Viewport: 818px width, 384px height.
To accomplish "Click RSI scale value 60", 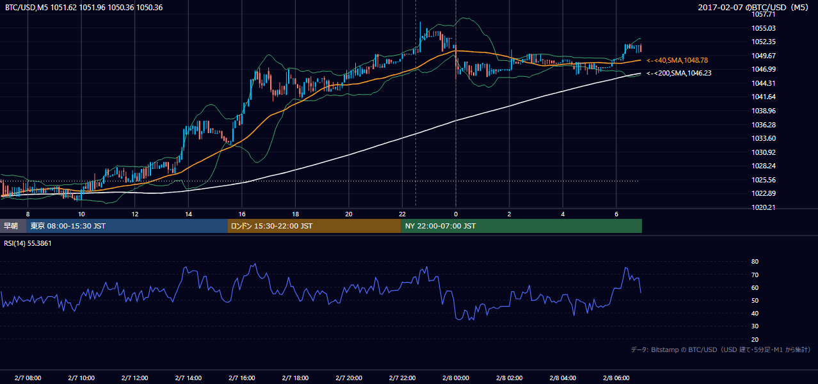I will point(755,287).
